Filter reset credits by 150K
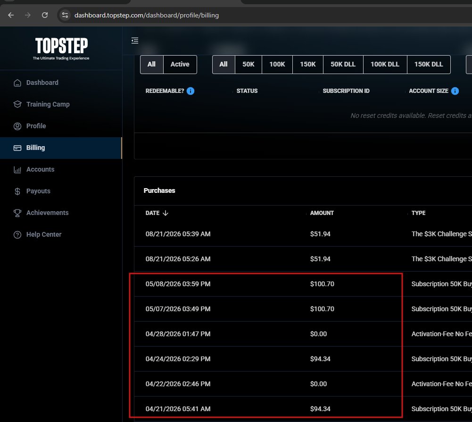Image resolution: width=472 pixels, height=422 pixels. tap(308, 65)
